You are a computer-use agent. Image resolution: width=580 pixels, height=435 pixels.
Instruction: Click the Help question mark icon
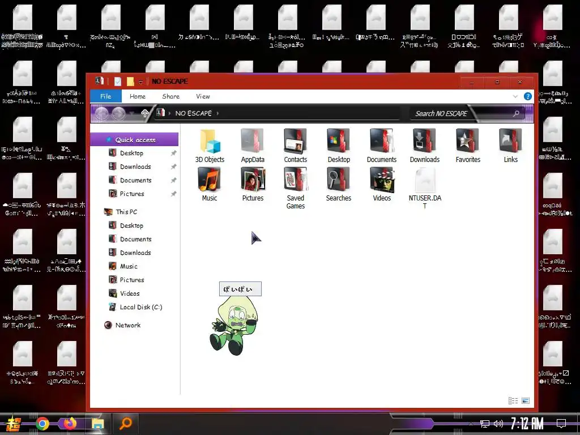coord(527,96)
